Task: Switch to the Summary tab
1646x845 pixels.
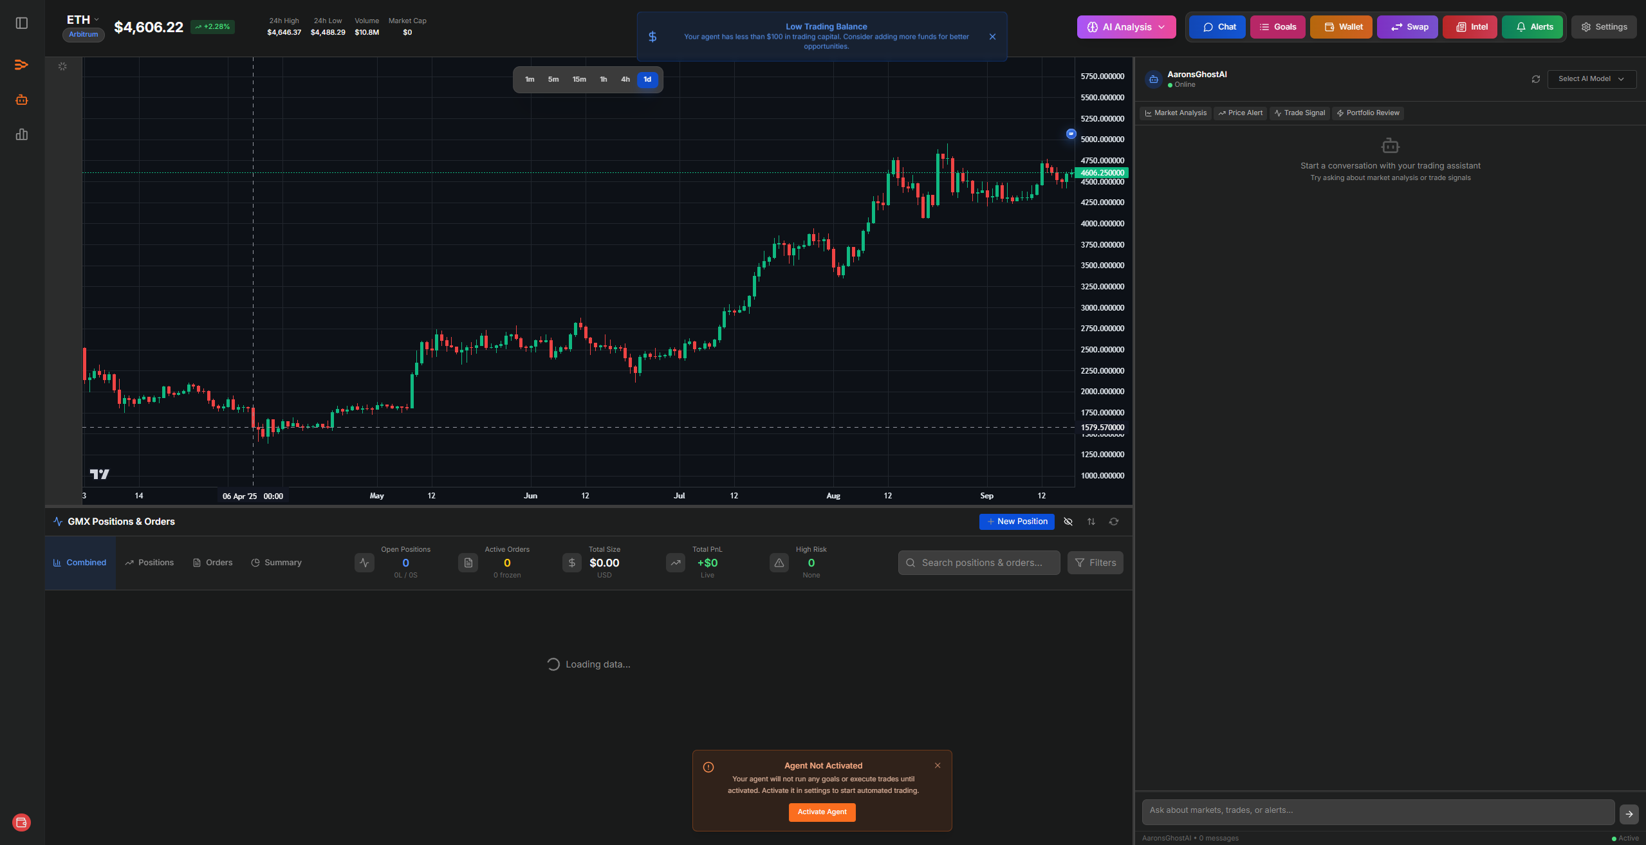Action: tap(276, 563)
